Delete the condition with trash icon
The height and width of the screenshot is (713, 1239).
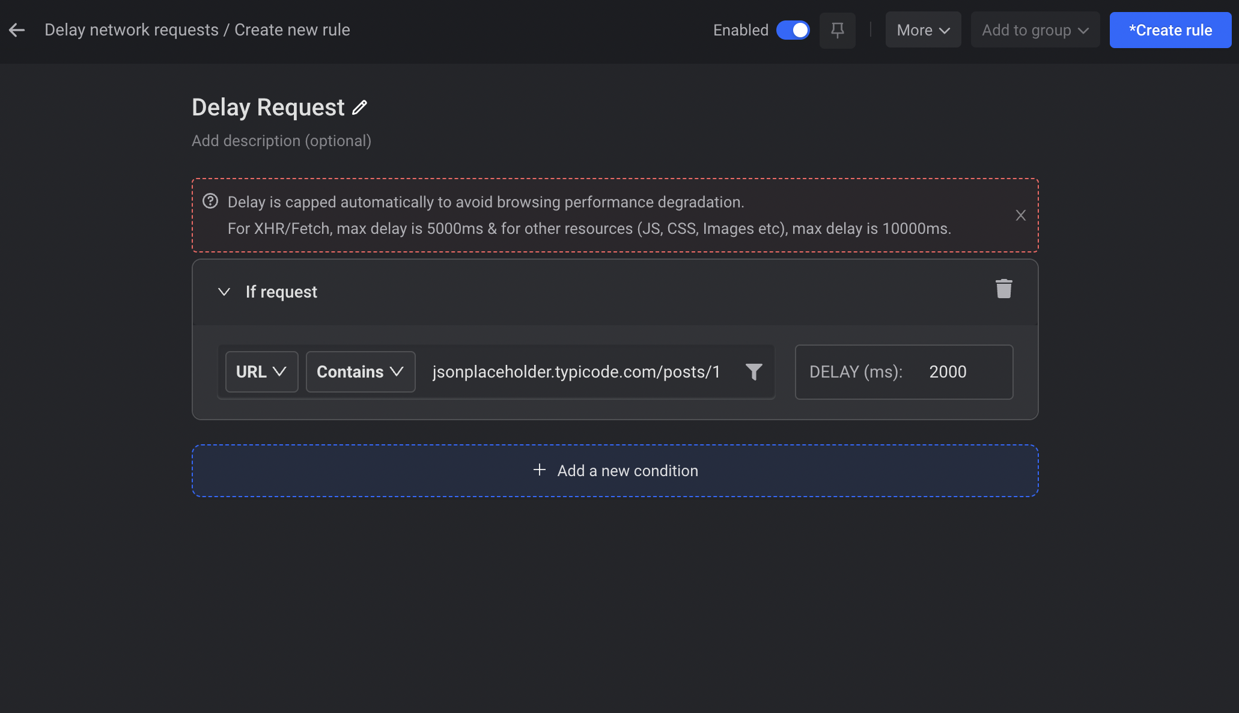(x=1003, y=289)
